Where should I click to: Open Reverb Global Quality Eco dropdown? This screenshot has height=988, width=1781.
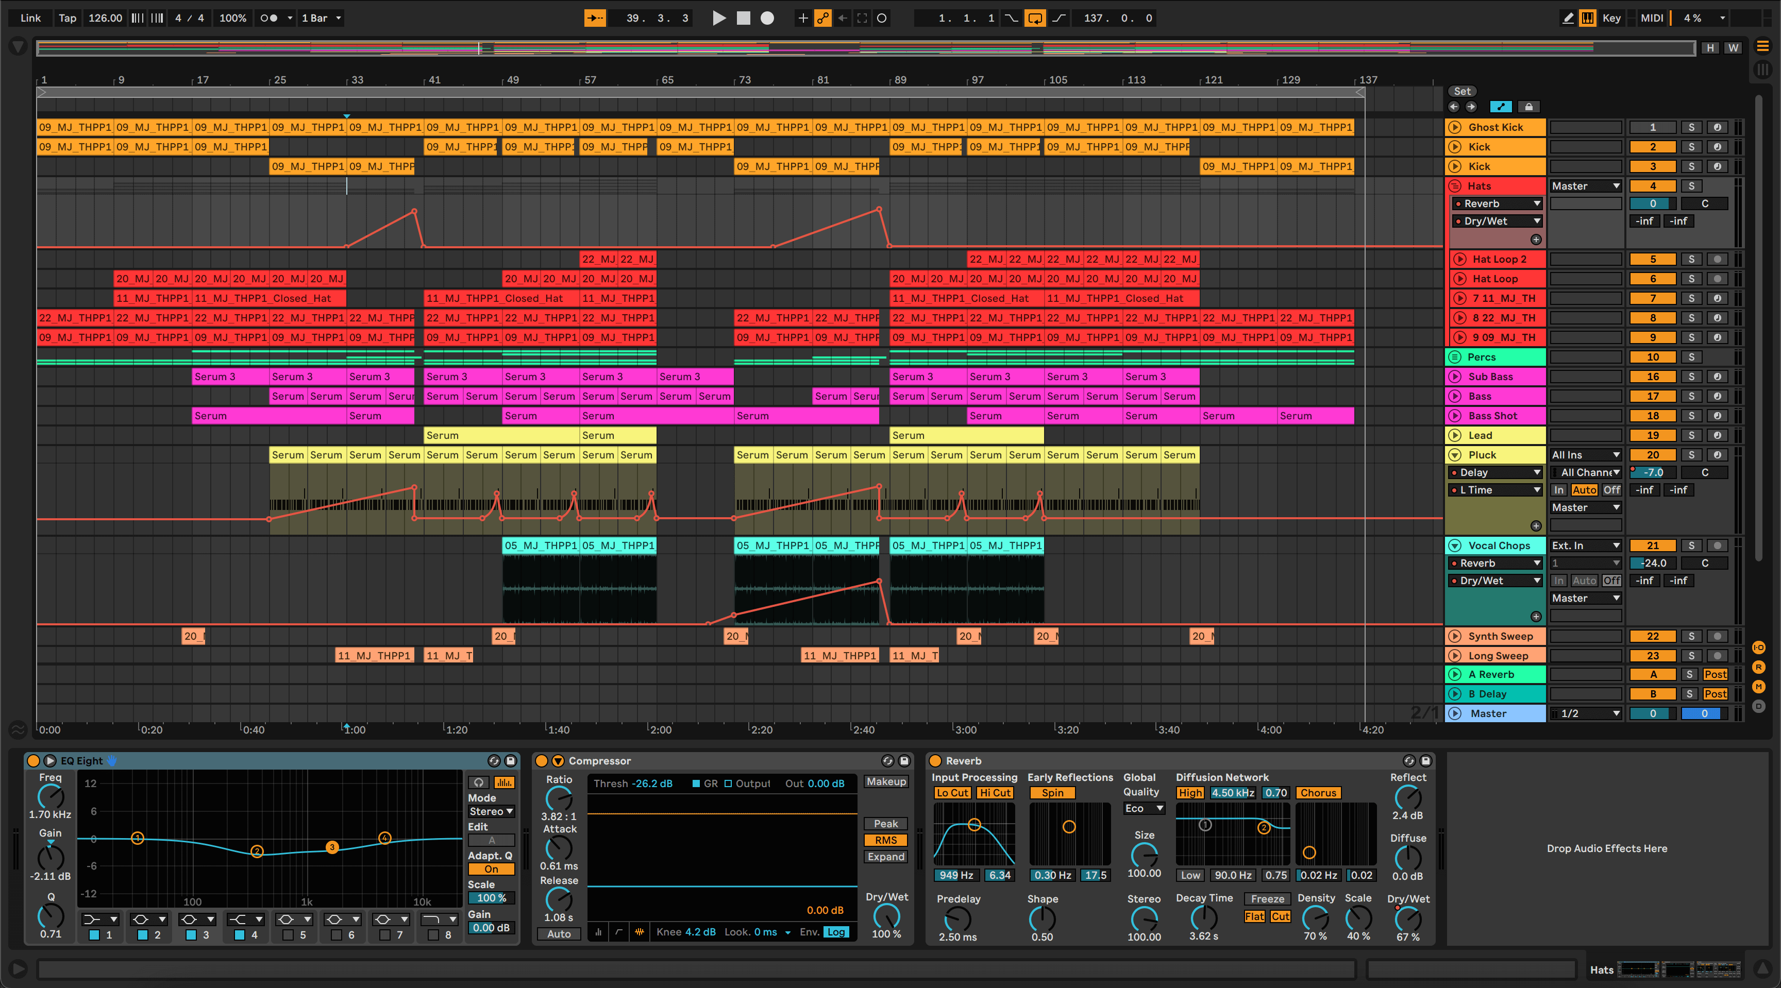click(1144, 808)
